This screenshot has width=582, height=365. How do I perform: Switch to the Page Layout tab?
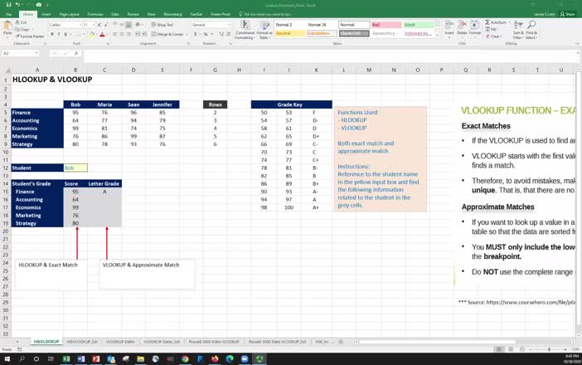click(70, 14)
